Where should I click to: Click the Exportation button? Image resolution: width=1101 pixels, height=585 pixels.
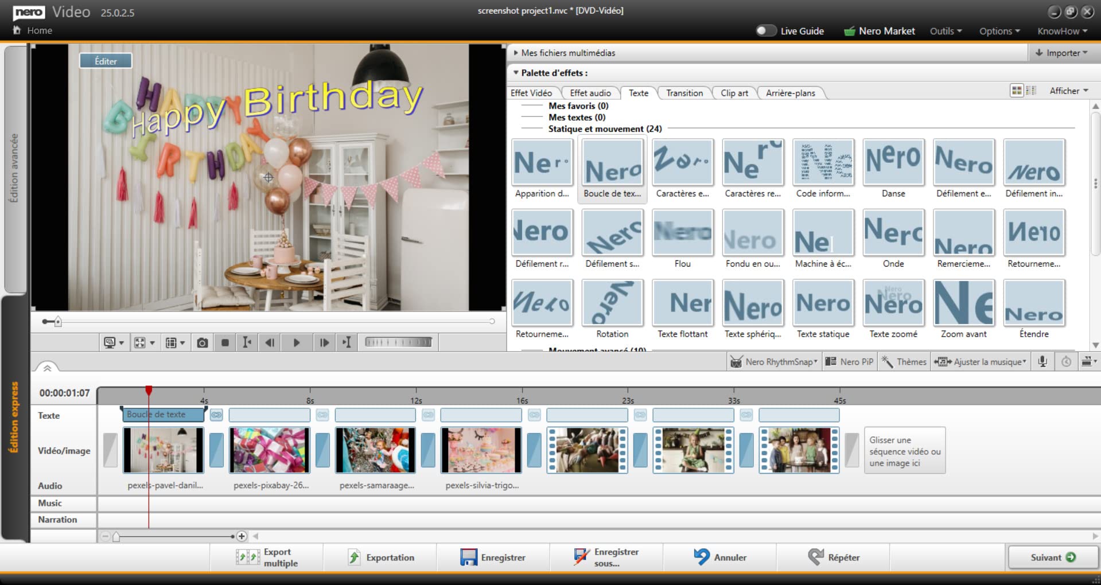[381, 557]
